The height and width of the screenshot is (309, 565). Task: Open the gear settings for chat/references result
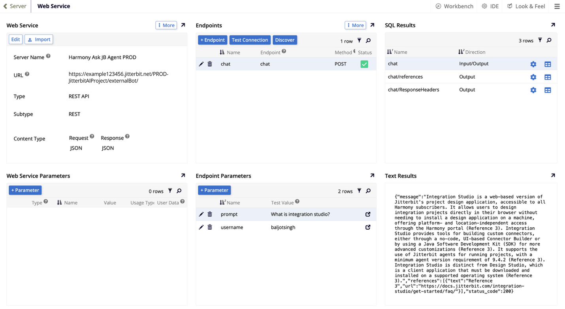coord(533,77)
